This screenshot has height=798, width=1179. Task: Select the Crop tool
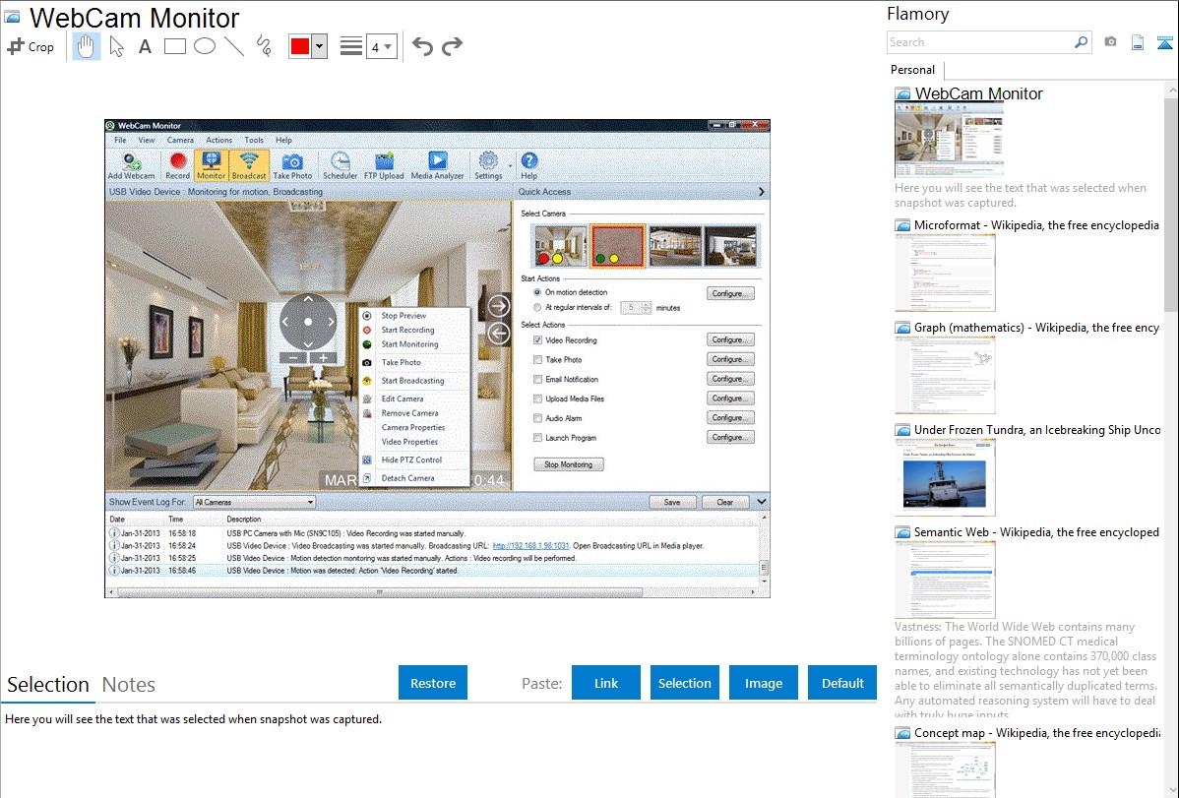[x=31, y=46]
